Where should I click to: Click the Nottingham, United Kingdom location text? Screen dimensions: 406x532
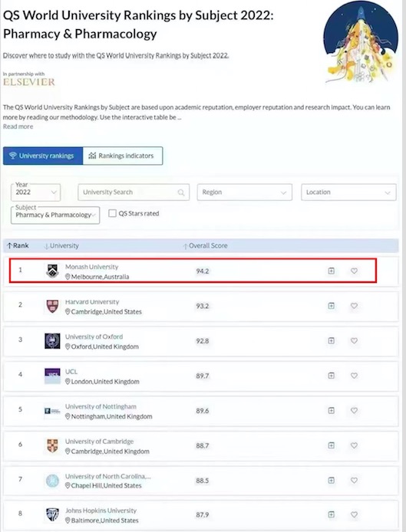[x=109, y=417]
